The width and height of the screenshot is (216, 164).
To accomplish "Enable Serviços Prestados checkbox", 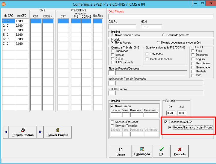I will click(112, 122).
